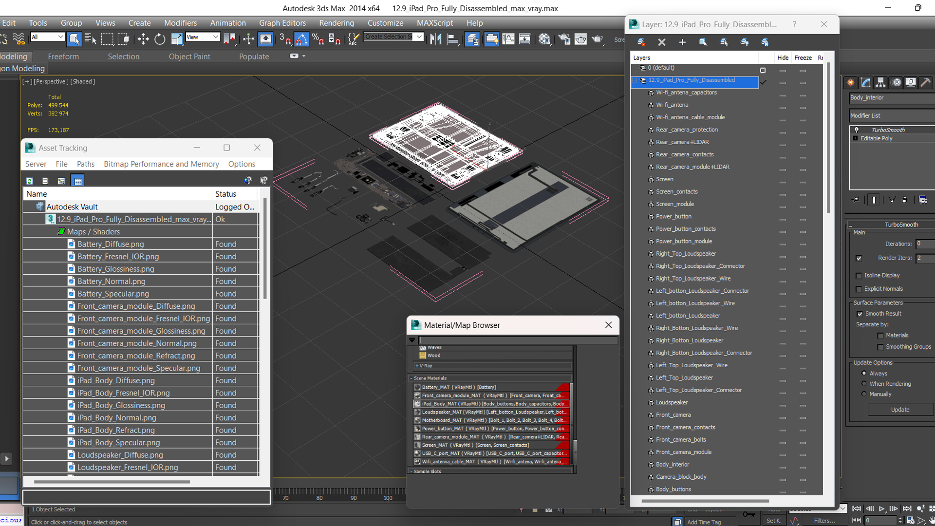The image size is (935, 526).
Task: Open the Motion command panel tab
Action: point(896,82)
